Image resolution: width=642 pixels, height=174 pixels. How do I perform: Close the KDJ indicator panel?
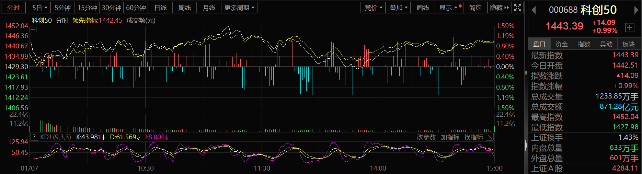(490, 137)
